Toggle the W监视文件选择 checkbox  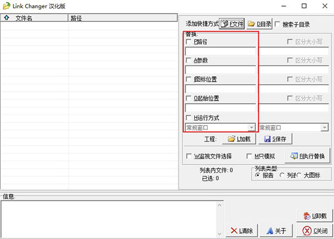pos(189,156)
